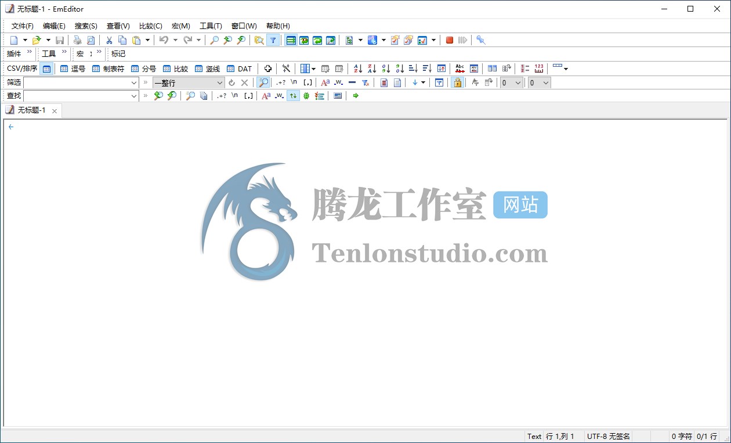This screenshot has width=731, height=443.
Task: Open the 搜索(S) menu
Action: pos(86,26)
